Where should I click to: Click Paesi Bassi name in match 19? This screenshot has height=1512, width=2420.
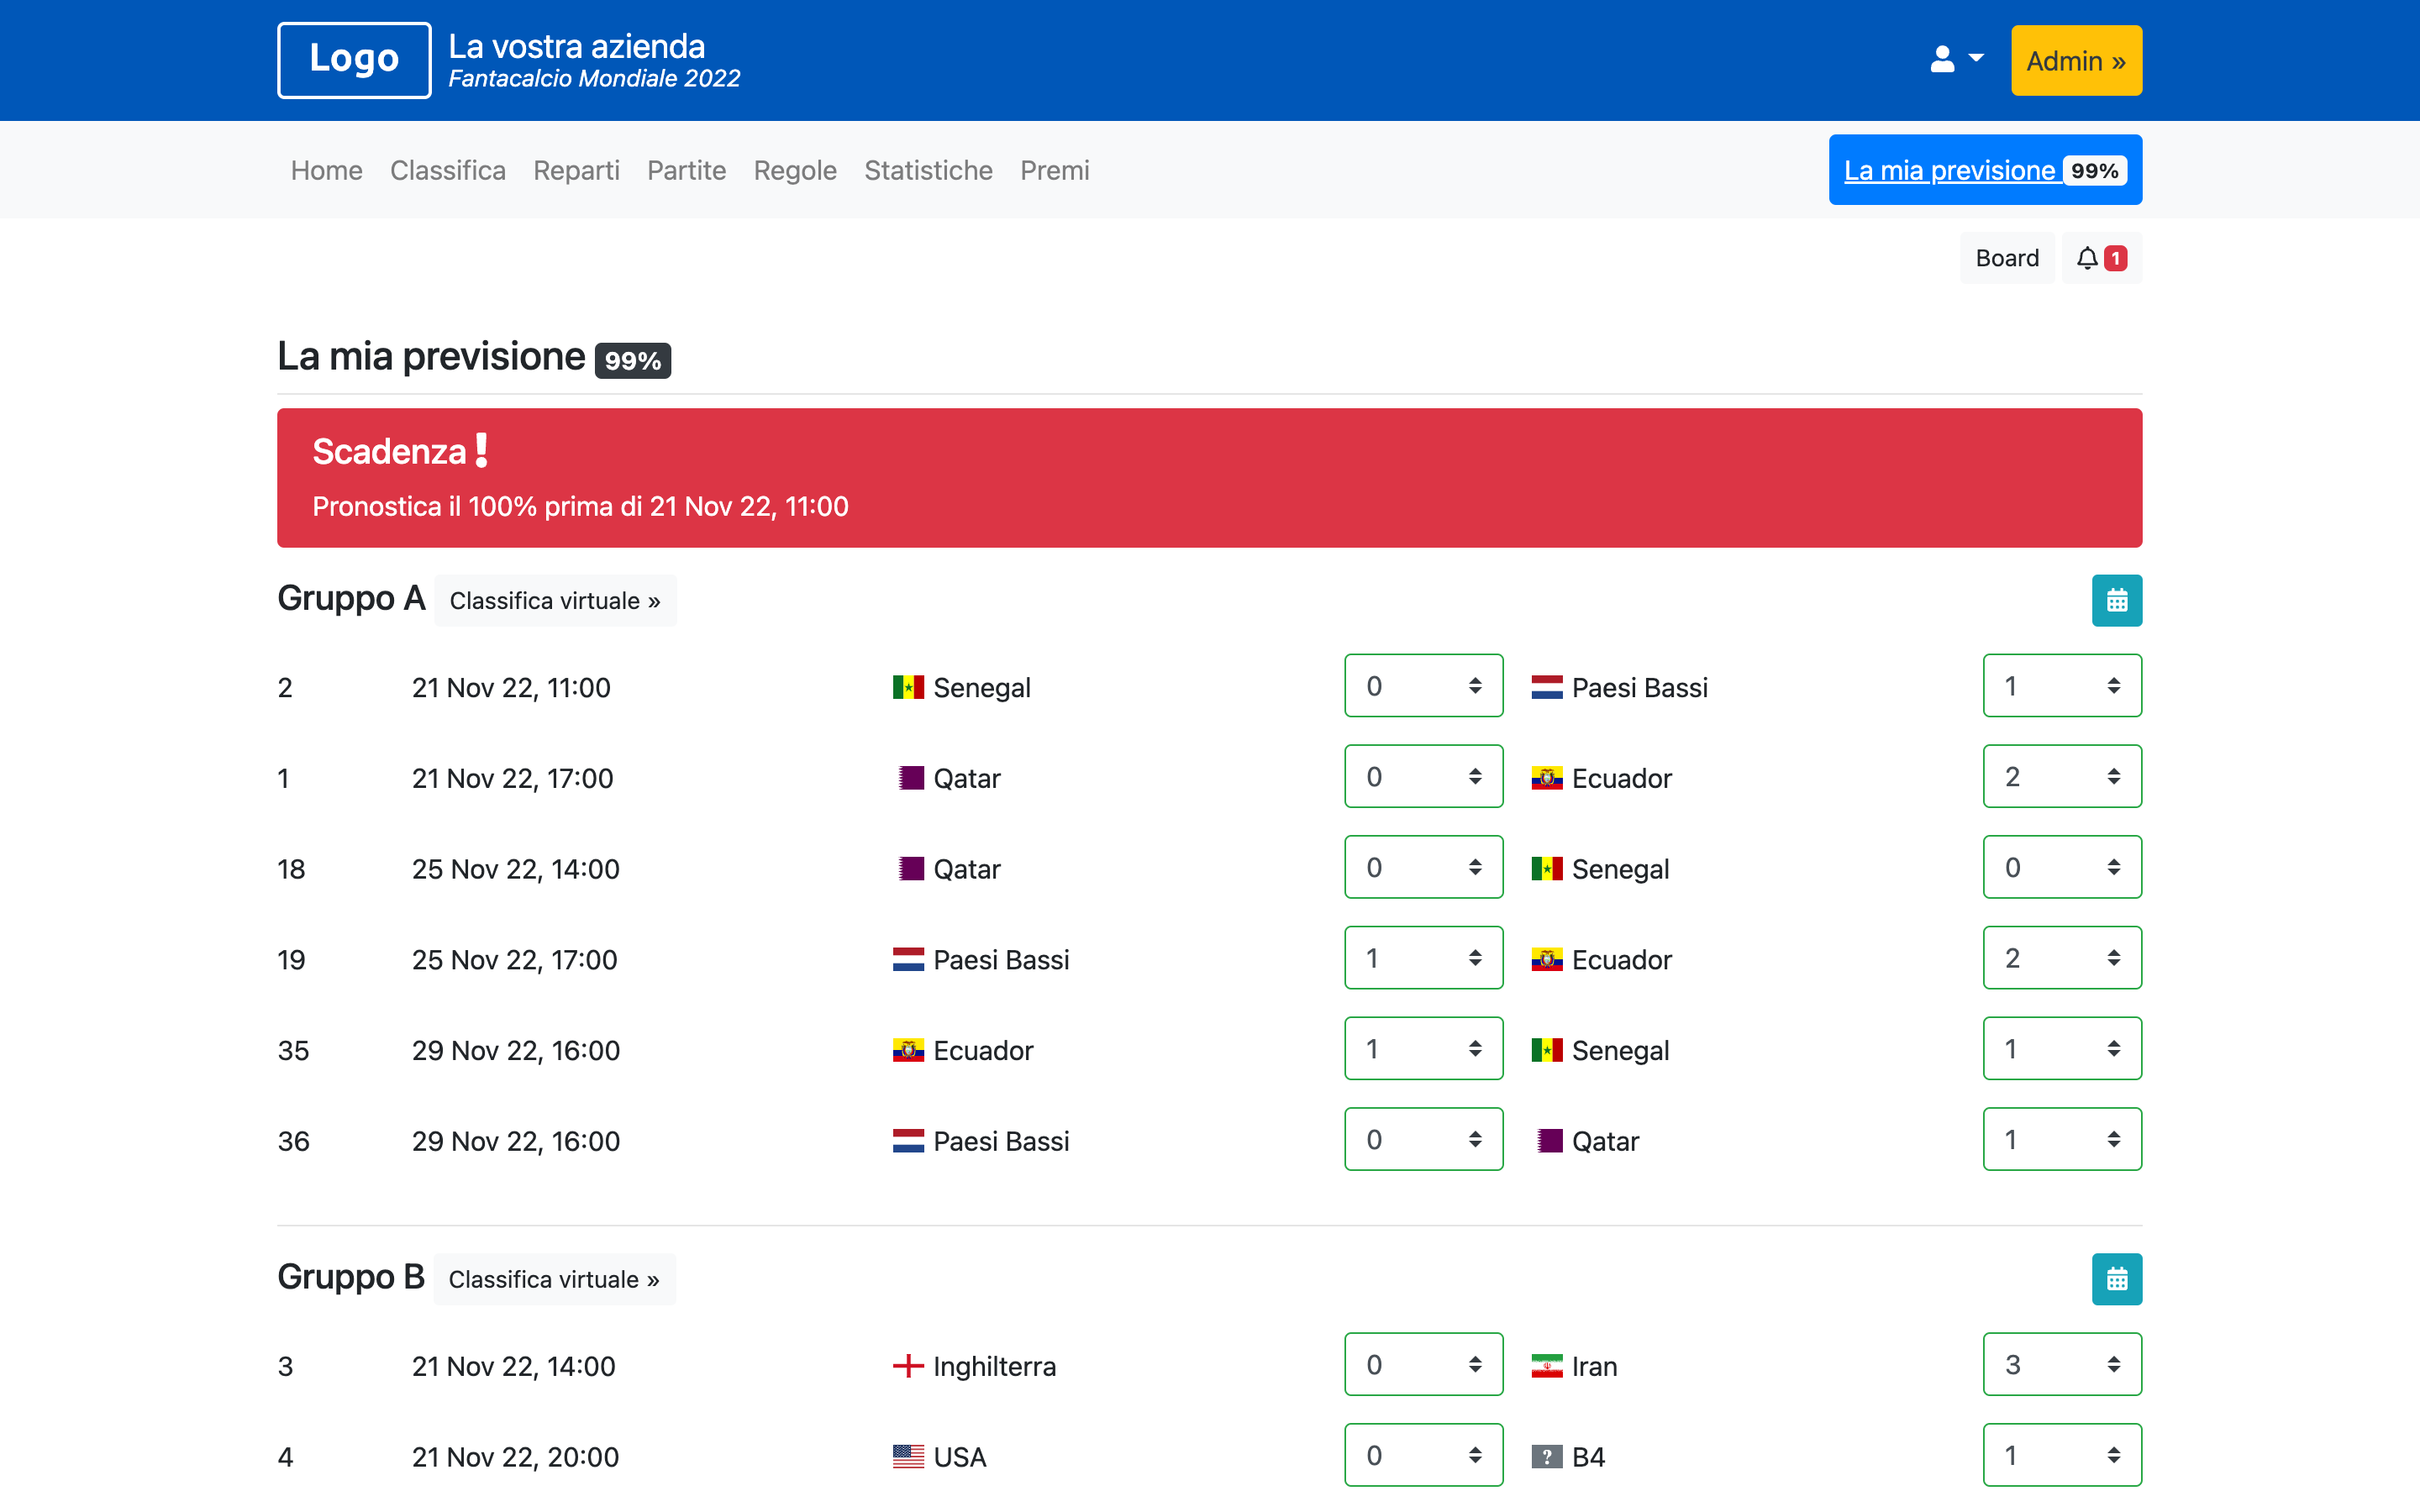(x=1001, y=960)
